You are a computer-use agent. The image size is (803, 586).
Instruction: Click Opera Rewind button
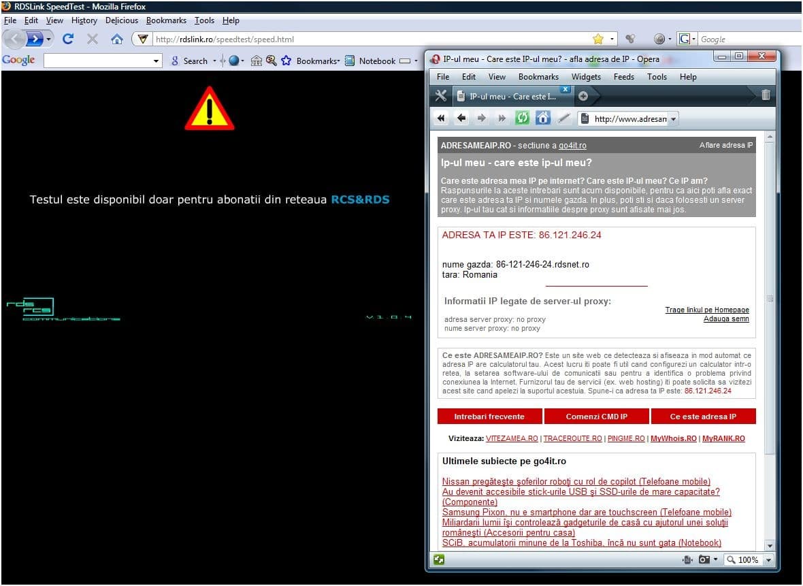click(440, 118)
